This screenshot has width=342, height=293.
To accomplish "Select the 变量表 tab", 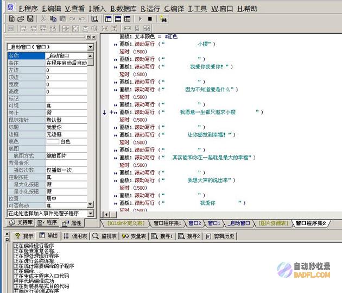I will (134, 236).
